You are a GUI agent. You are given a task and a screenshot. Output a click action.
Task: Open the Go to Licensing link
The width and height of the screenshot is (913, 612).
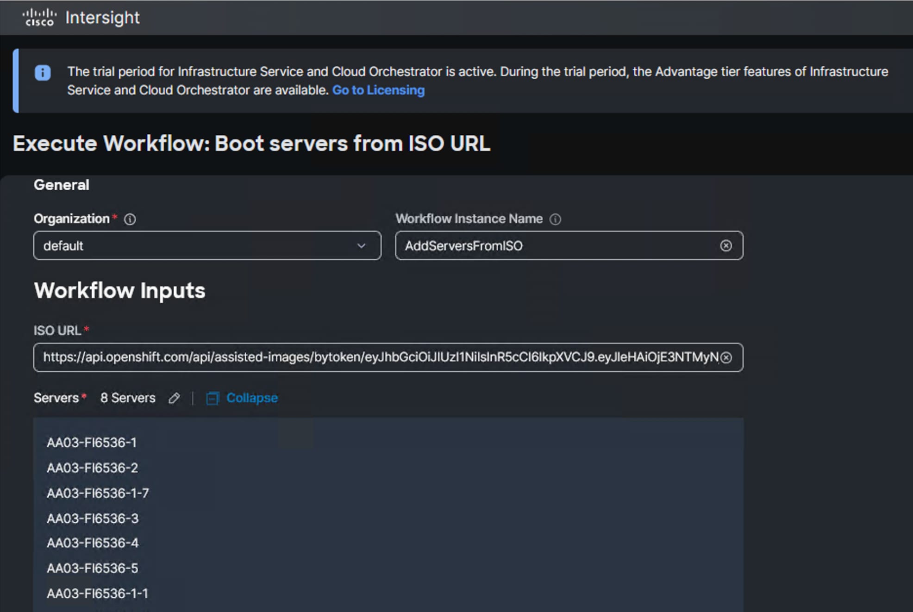point(378,90)
